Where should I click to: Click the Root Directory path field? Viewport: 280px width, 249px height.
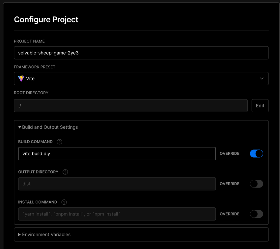coord(130,106)
